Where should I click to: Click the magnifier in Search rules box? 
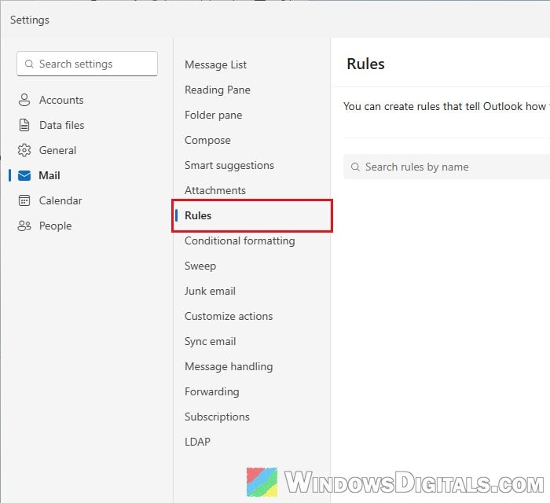click(x=355, y=167)
